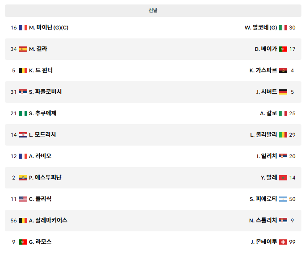This screenshot has height=255, width=305.
Task: Click the French flag beside M. 마이난
Action: (x=23, y=28)
